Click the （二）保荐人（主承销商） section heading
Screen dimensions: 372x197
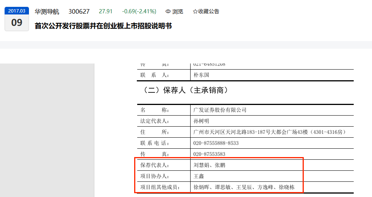tap(186, 90)
